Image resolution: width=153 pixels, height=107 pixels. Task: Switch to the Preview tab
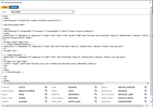click(x=14, y=7)
